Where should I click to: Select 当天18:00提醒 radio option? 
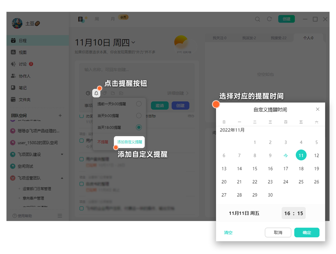(139, 127)
